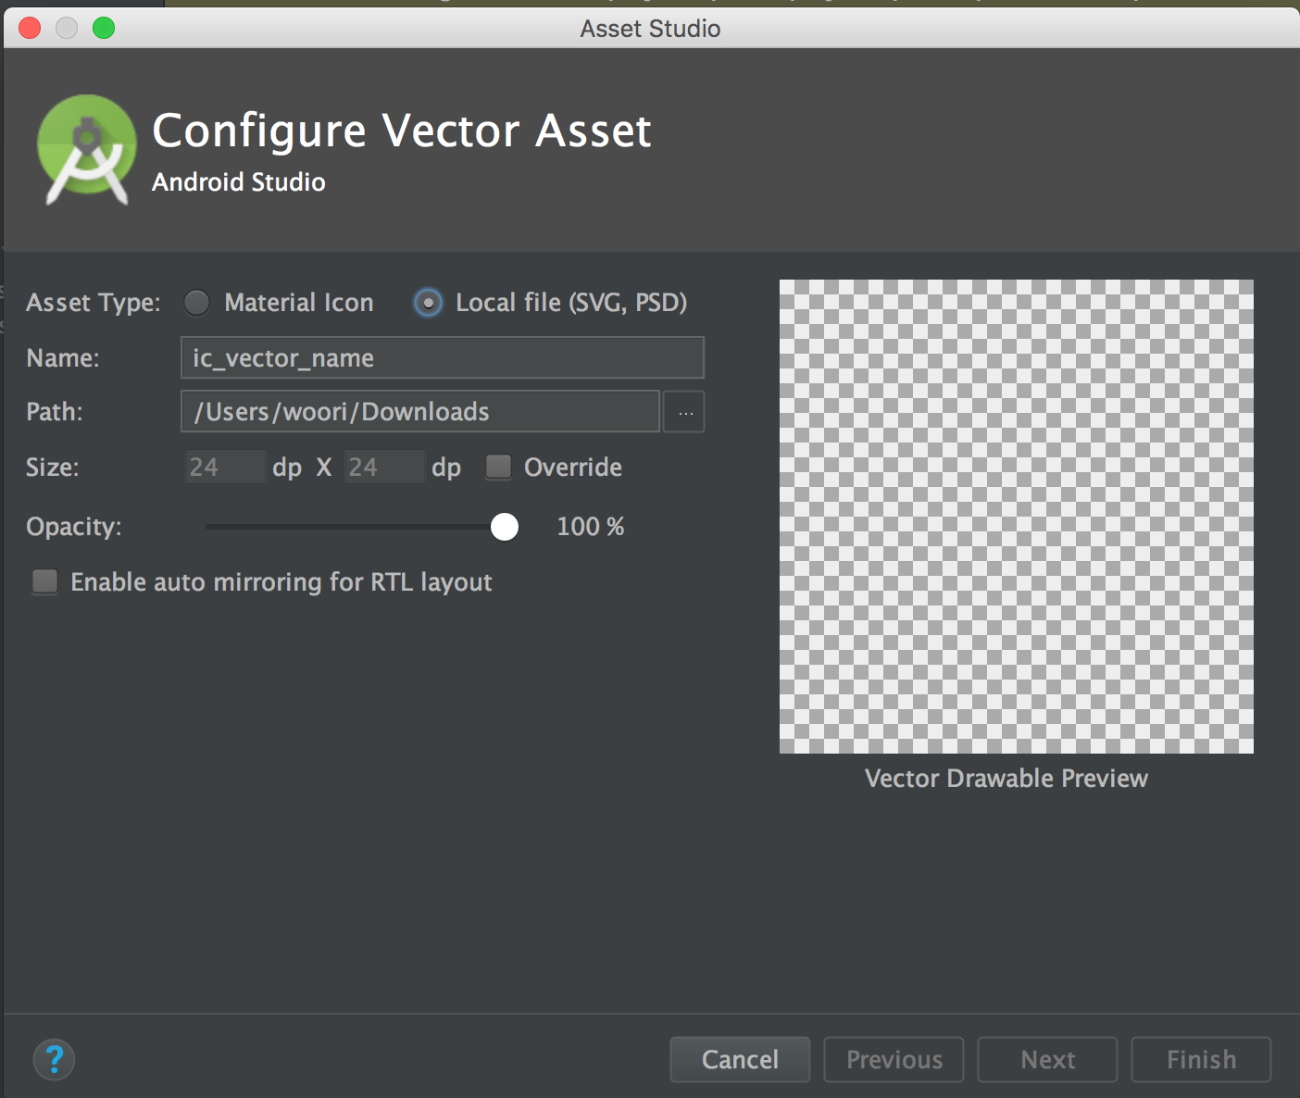Click the green zoom traffic light button
The height and width of the screenshot is (1098, 1300).
click(104, 28)
